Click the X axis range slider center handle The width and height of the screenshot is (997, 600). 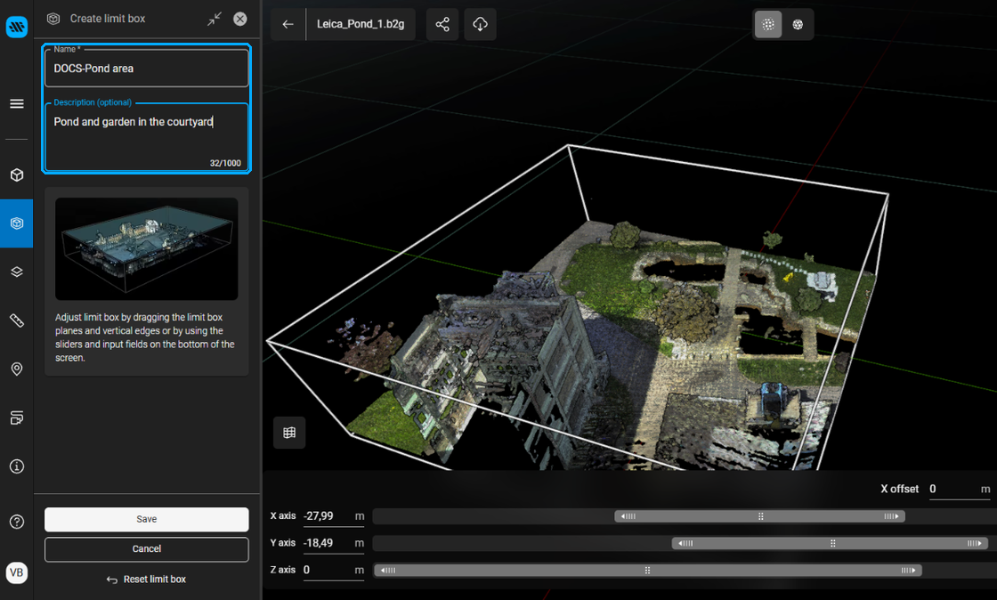[760, 516]
